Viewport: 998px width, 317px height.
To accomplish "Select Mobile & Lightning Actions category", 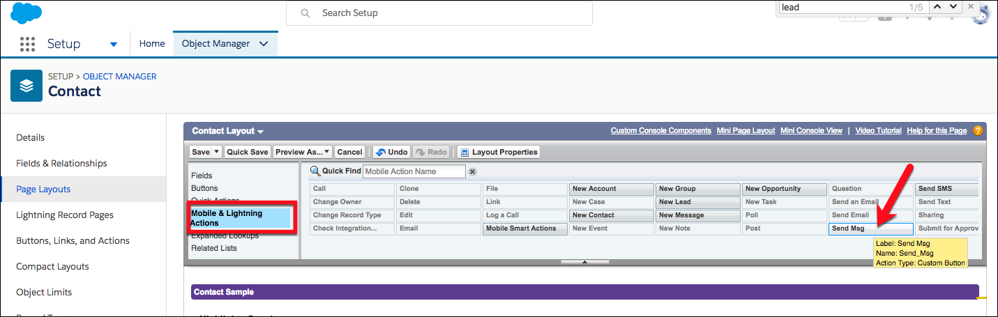I will tap(240, 218).
